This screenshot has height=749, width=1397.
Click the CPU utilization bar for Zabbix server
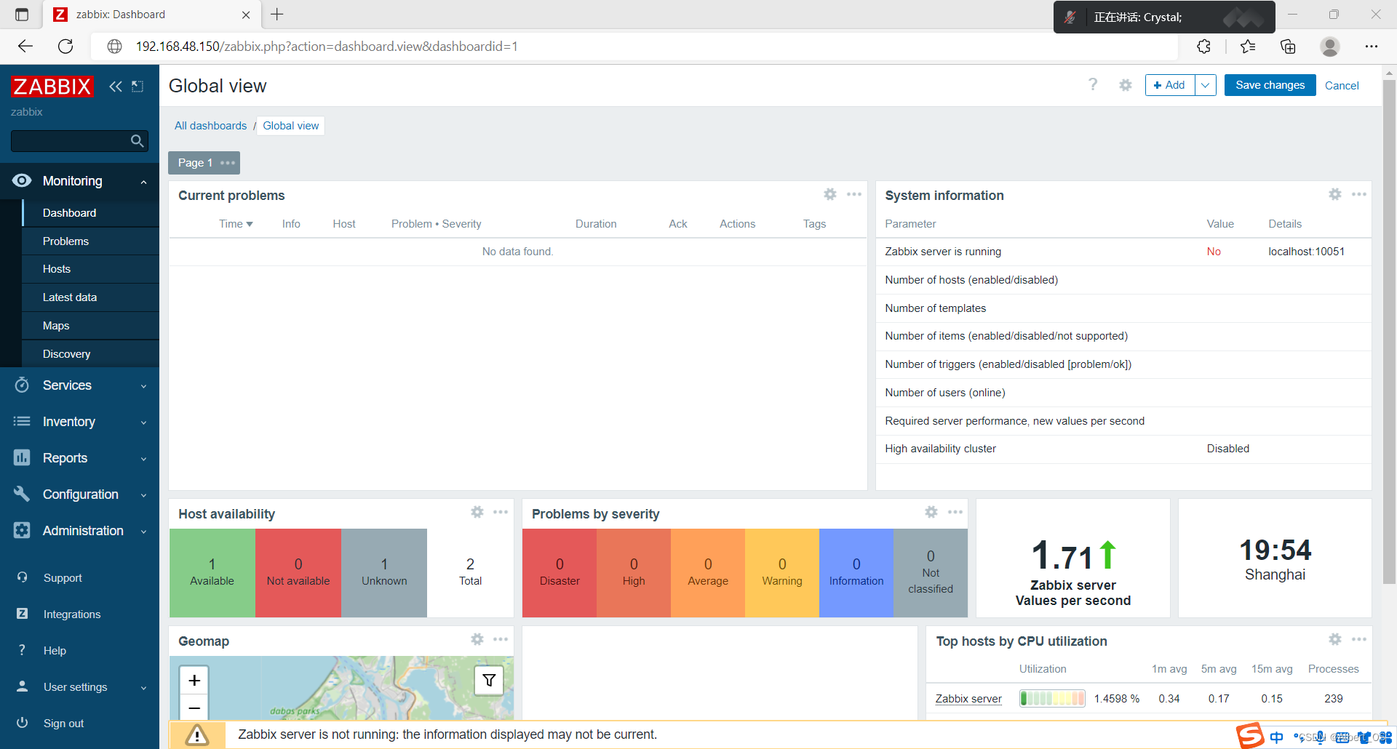1052,699
